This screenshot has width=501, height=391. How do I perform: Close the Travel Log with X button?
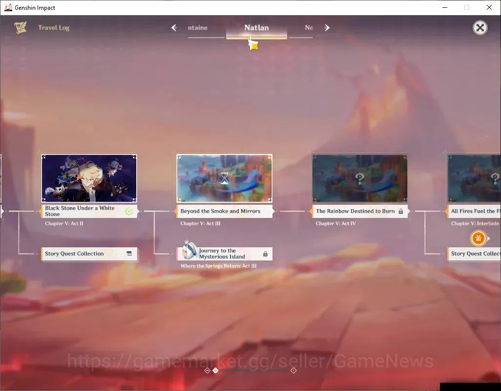[x=480, y=28]
